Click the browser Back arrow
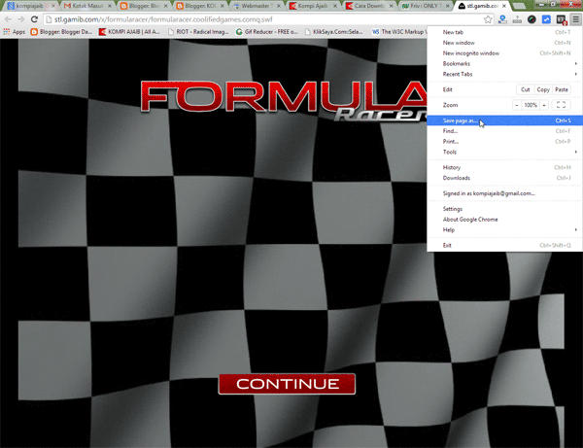 click(x=8, y=19)
